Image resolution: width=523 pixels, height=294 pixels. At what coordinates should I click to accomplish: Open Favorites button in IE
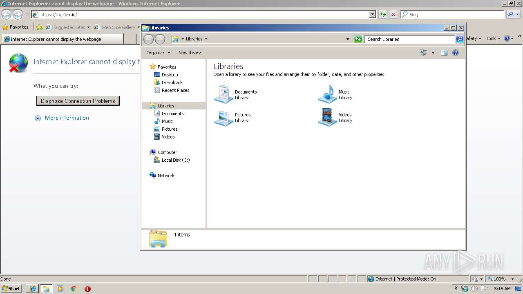pyautogui.click(x=16, y=27)
